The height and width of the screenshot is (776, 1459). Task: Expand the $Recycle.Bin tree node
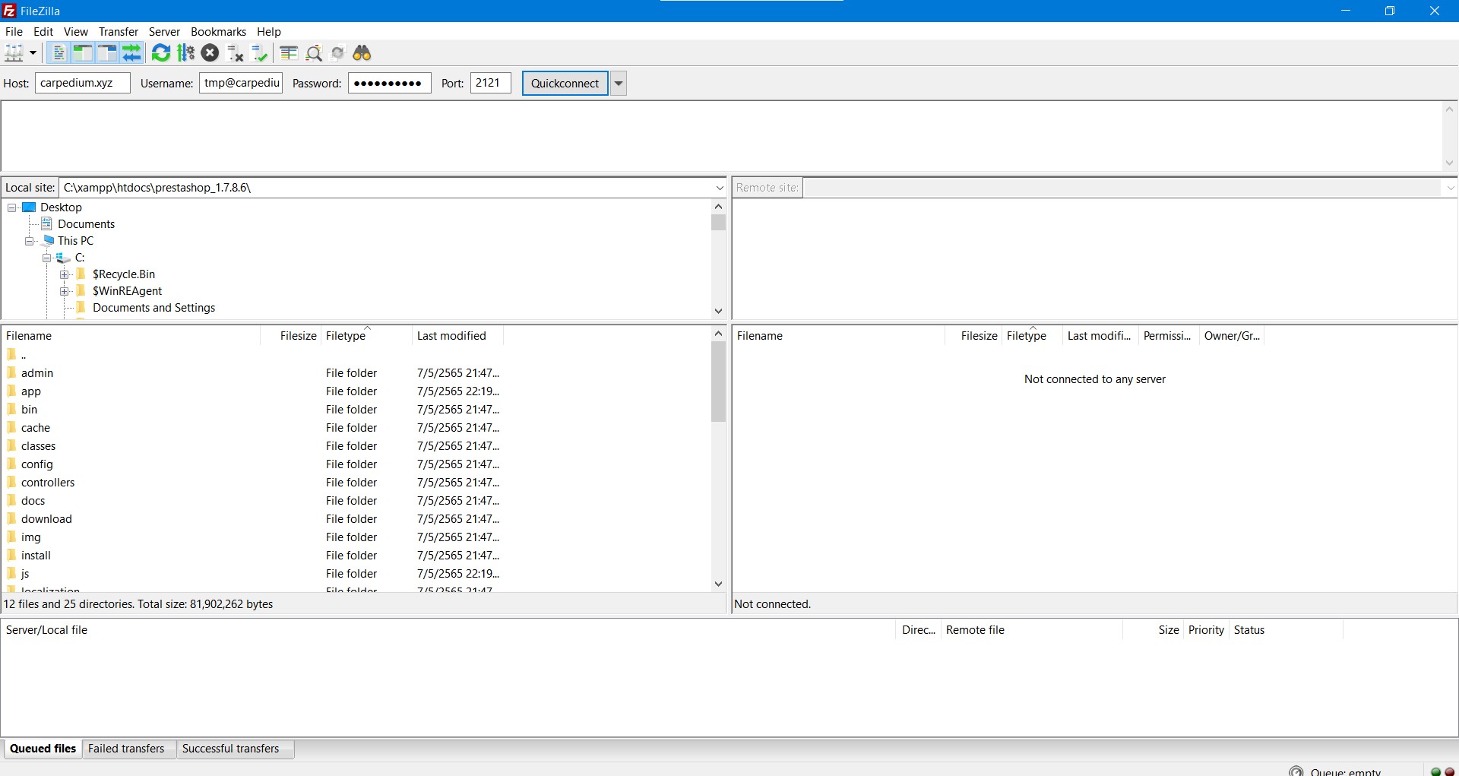point(65,274)
